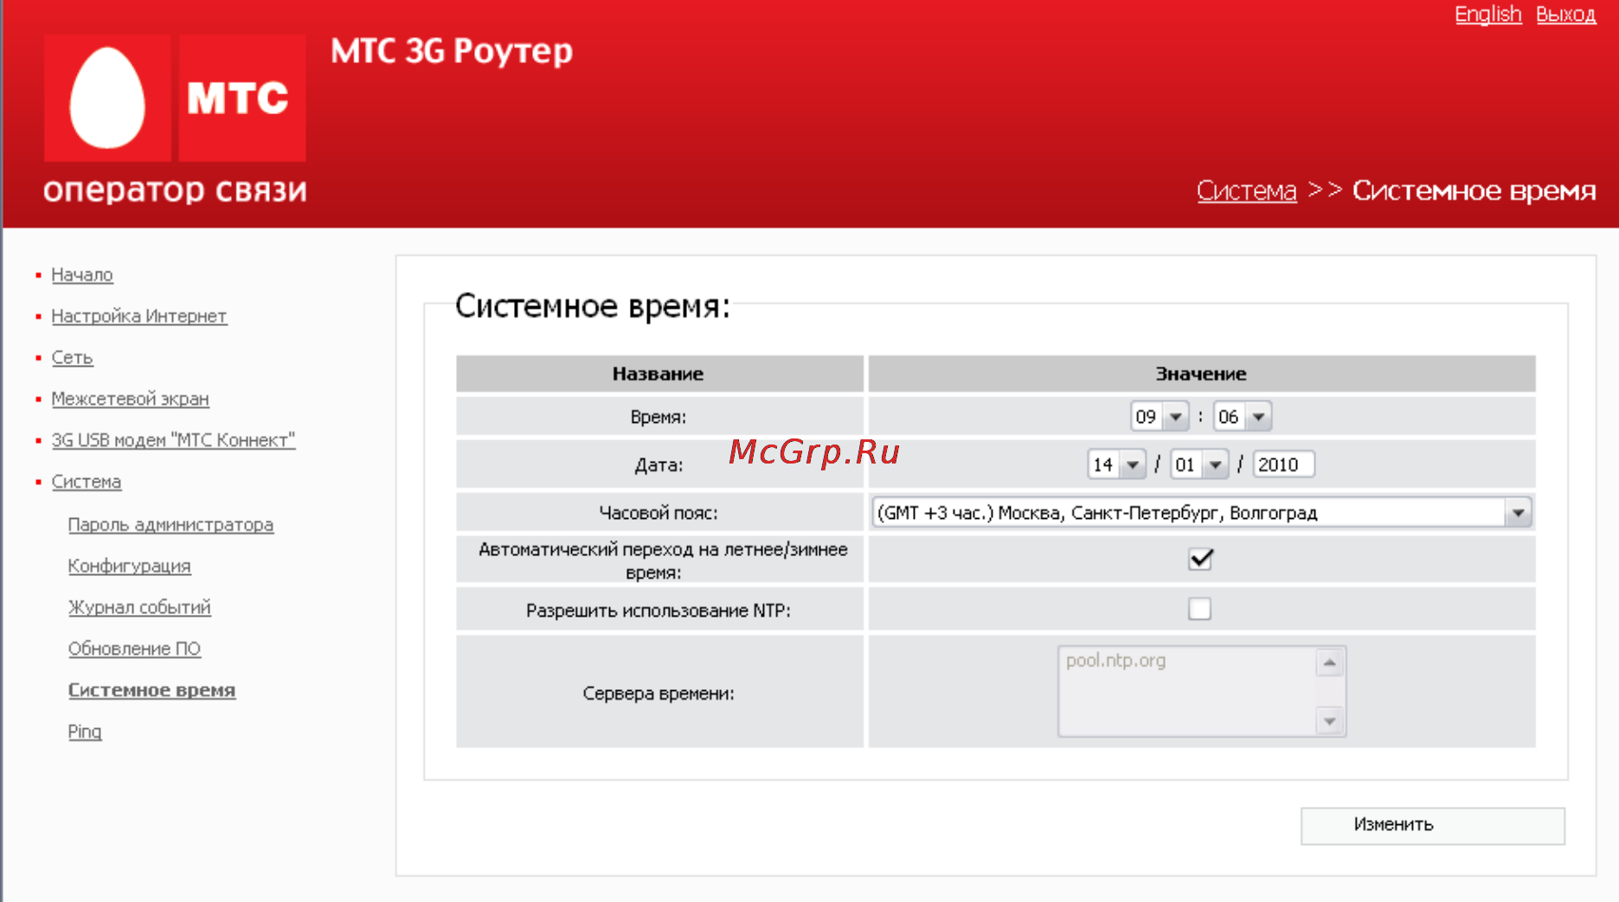Open the minutes dropdown showing 06
This screenshot has height=902, width=1619.
[x=1243, y=417]
